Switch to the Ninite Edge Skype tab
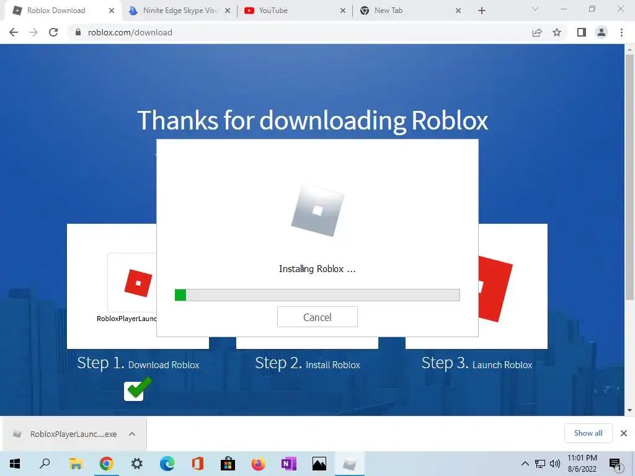 [x=180, y=11]
